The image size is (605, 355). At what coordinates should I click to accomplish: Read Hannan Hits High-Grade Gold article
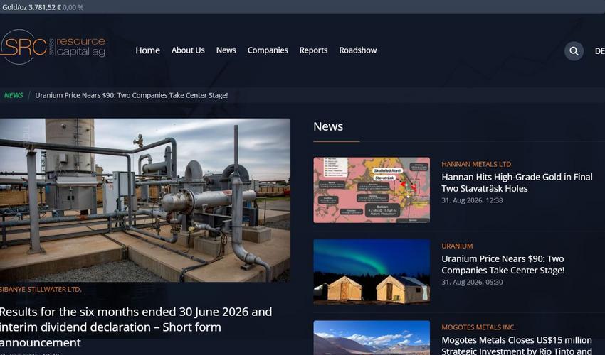click(x=517, y=182)
